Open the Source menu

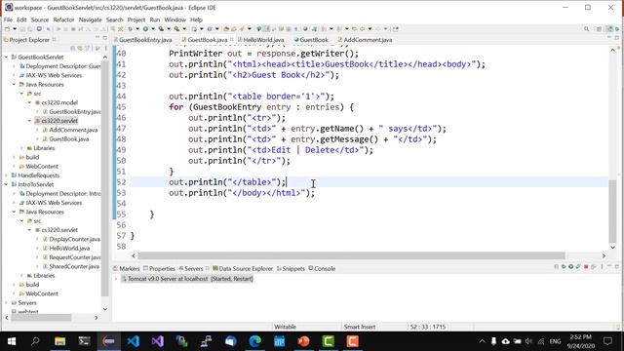coord(40,19)
